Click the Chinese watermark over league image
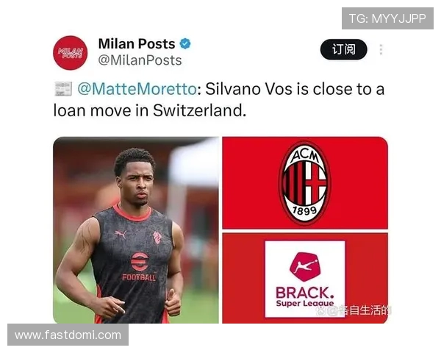 [354, 310]
